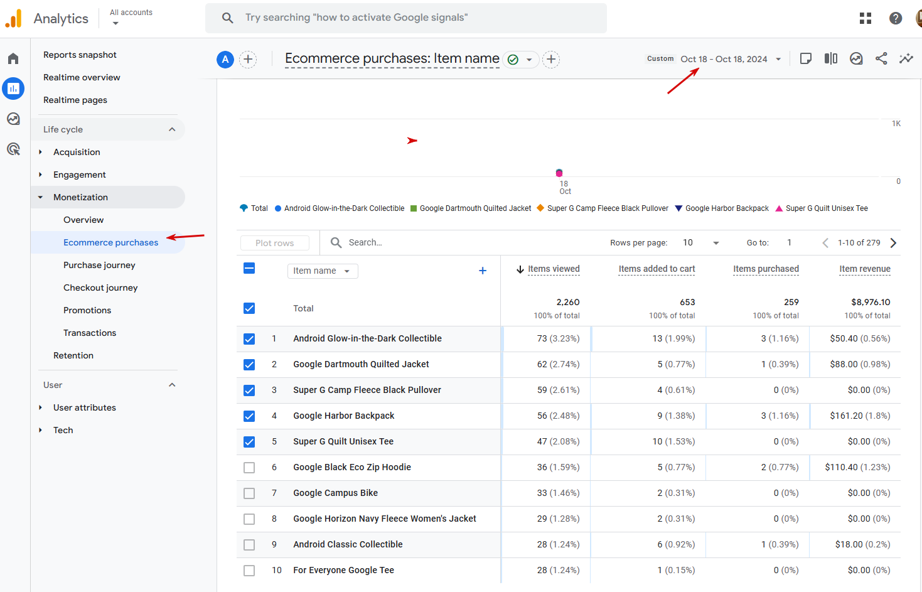This screenshot has height=592, width=922.
Task: Click the Google Harbor Backpack legend swatch
Action: 678,208
